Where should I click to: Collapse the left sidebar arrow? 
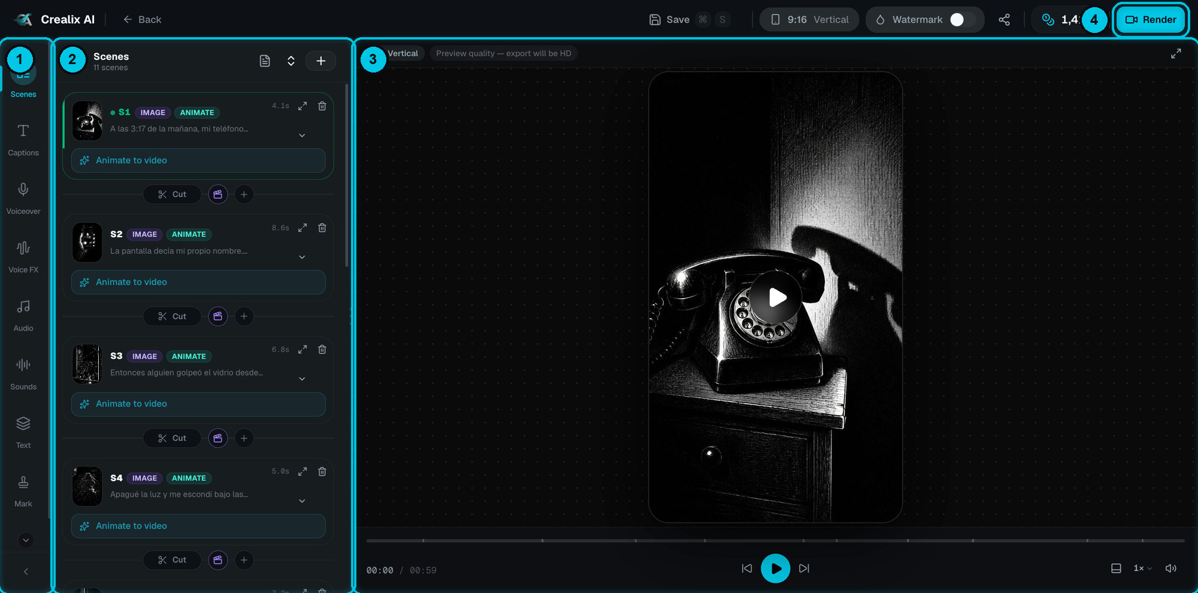[x=26, y=571]
